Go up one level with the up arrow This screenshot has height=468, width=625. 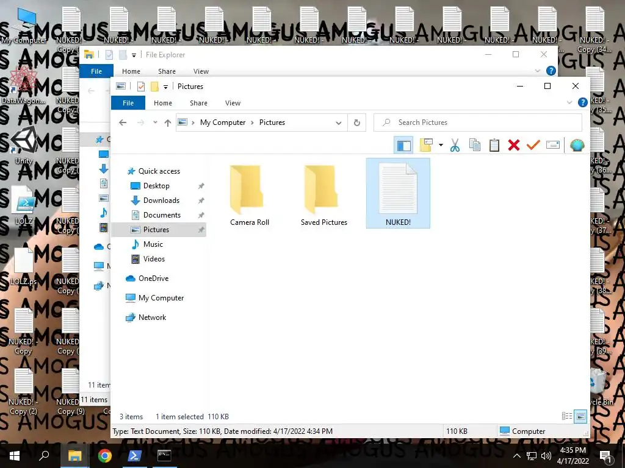coord(168,122)
